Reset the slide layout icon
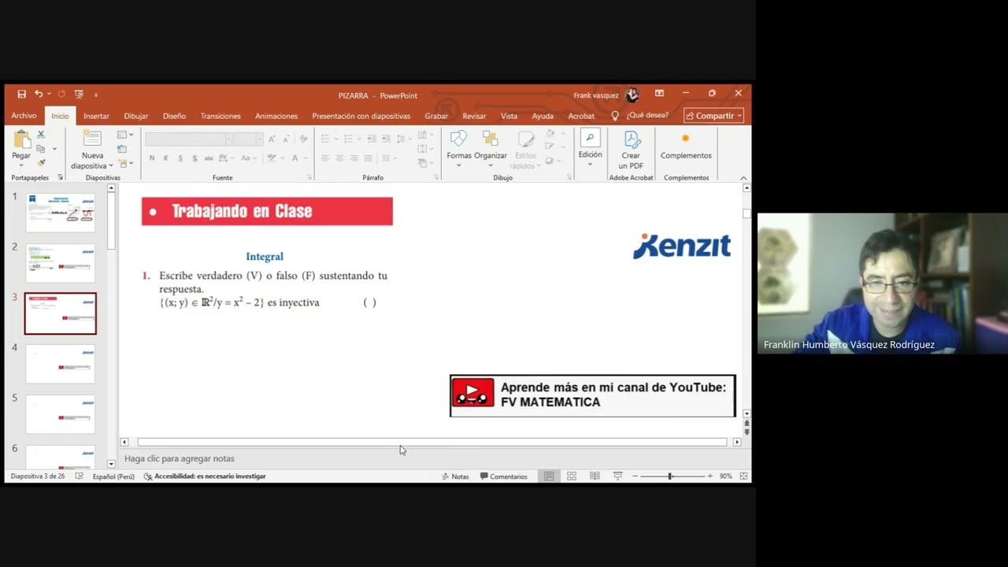 pos(122,149)
